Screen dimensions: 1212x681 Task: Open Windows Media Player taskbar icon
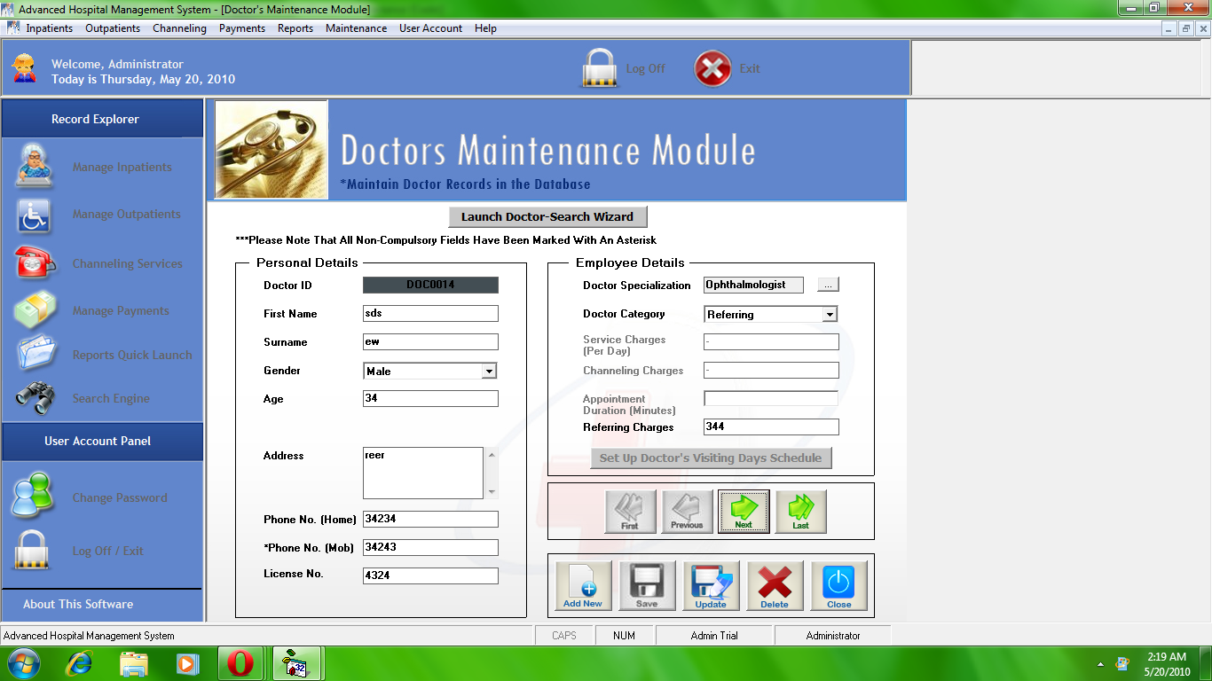pyautogui.click(x=187, y=663)
